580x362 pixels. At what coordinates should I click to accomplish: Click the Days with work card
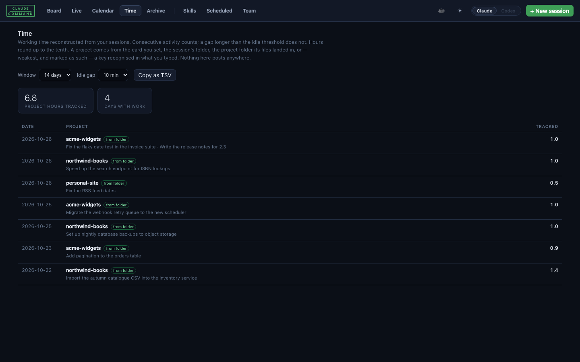125,101
